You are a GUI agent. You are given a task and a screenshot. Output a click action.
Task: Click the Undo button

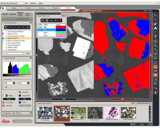click(25, 99)
